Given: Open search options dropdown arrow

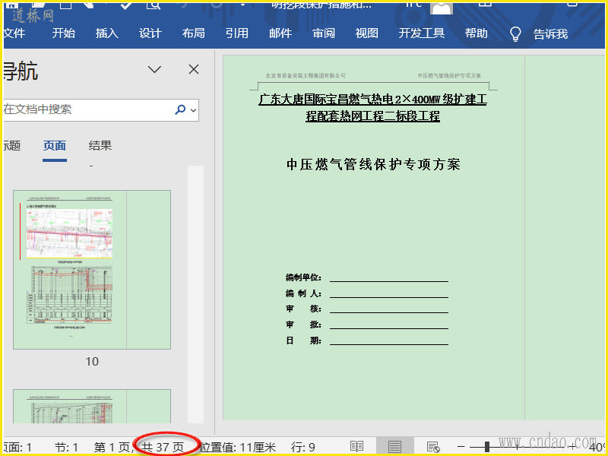Looking at the screenshot, I should 194,110.
